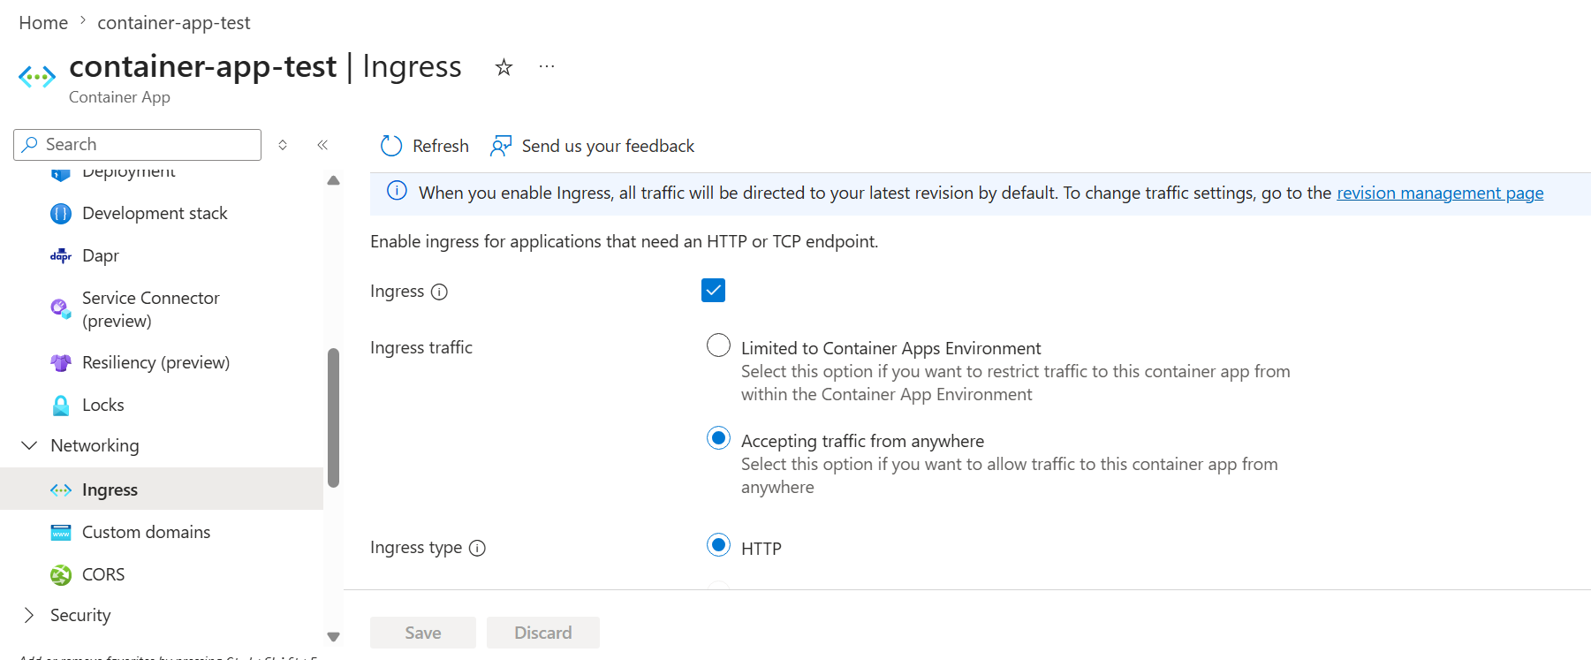1591x660 pixels.
Task: Open the ellipsis more options menu
Action: point(547,66)
